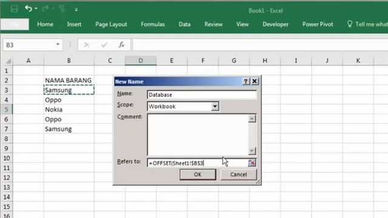
Task: Click cell containing NAMA BARANG
Action: (x=69, y=81)
